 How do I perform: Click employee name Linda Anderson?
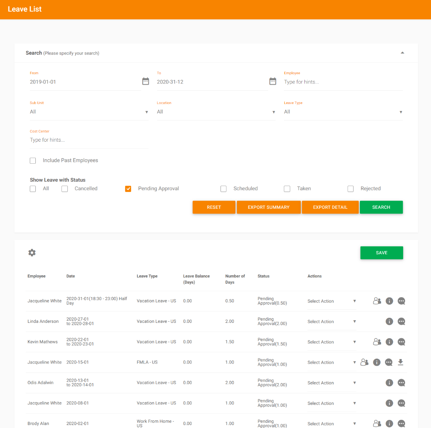(43, 321)
